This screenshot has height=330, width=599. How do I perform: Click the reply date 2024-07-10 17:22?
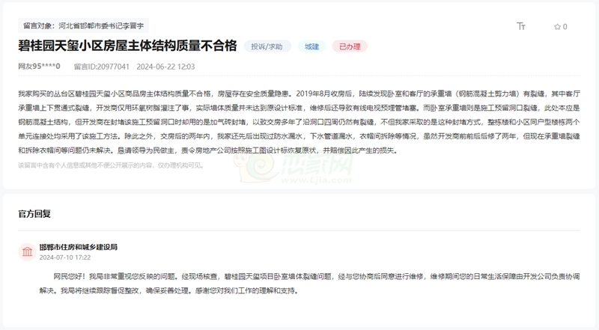[65, 257]
